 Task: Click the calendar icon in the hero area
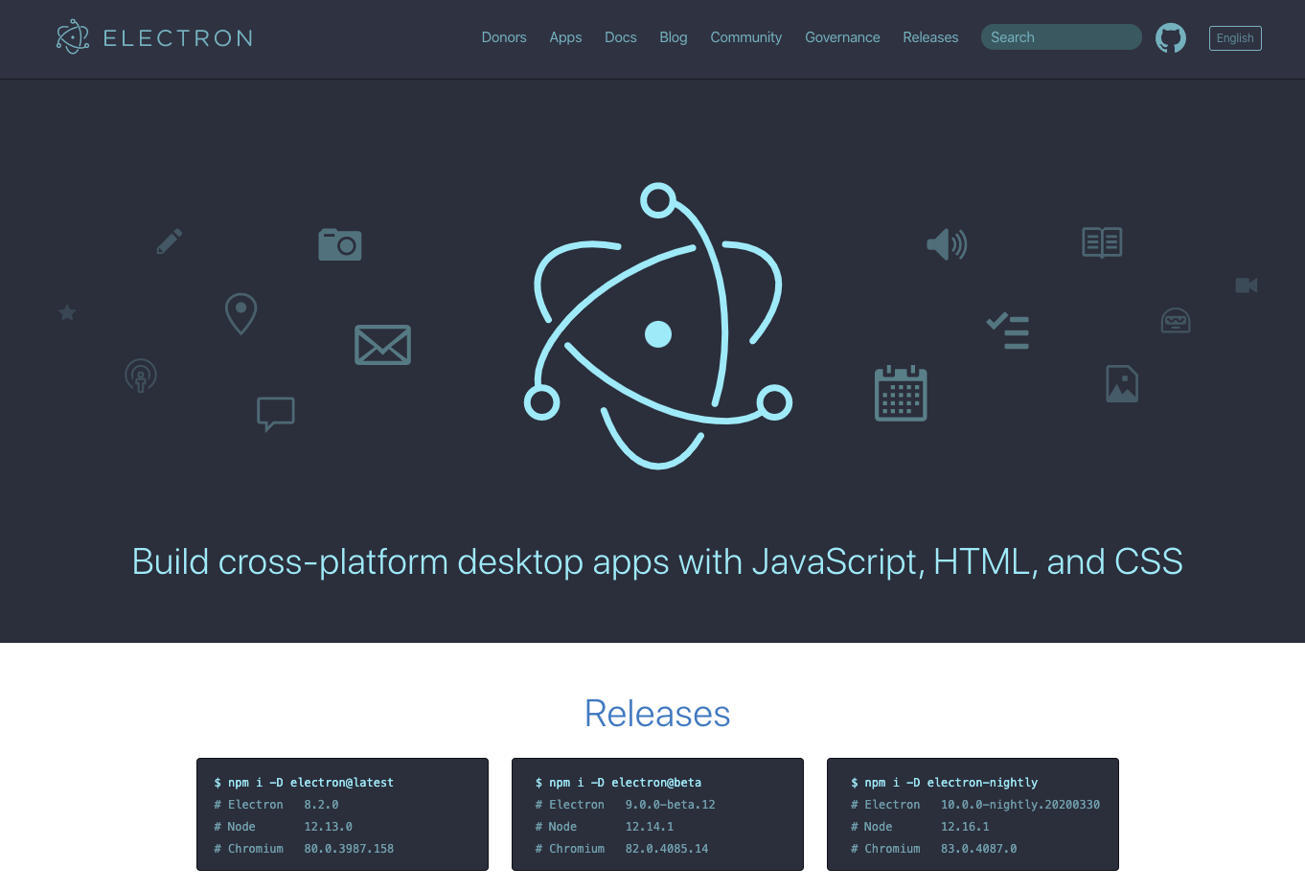coord(901,393)
